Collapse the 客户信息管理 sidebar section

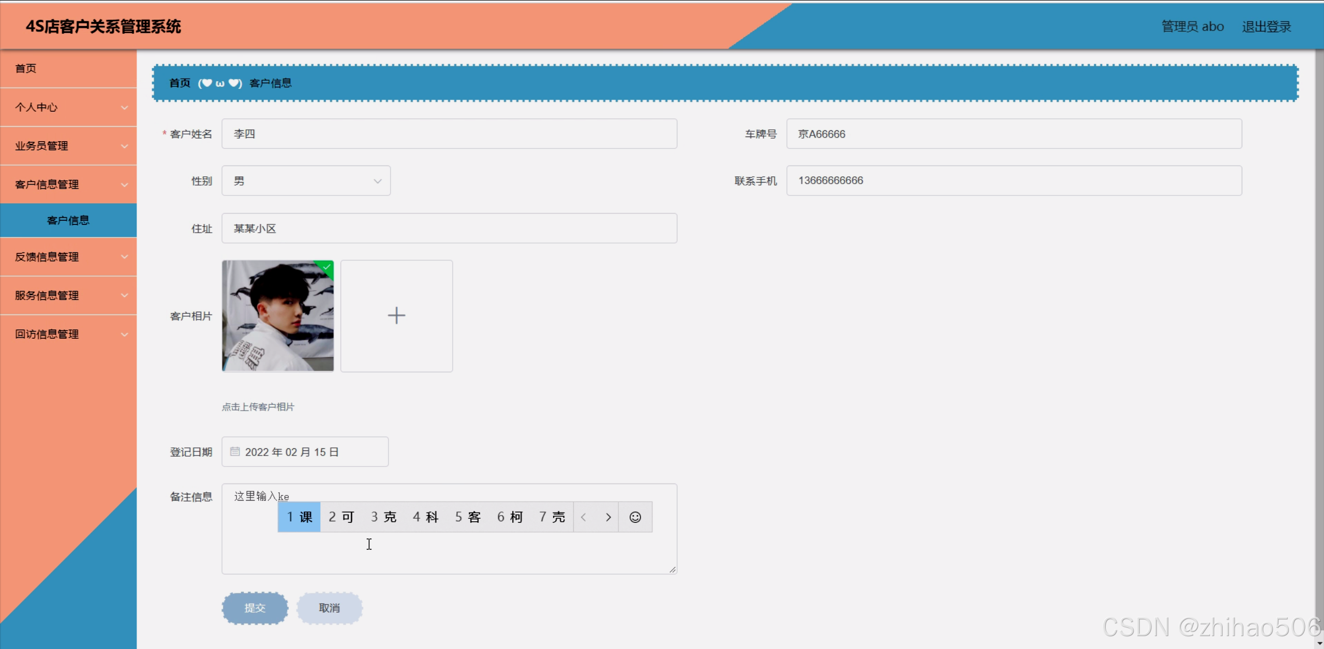point(68,185)
